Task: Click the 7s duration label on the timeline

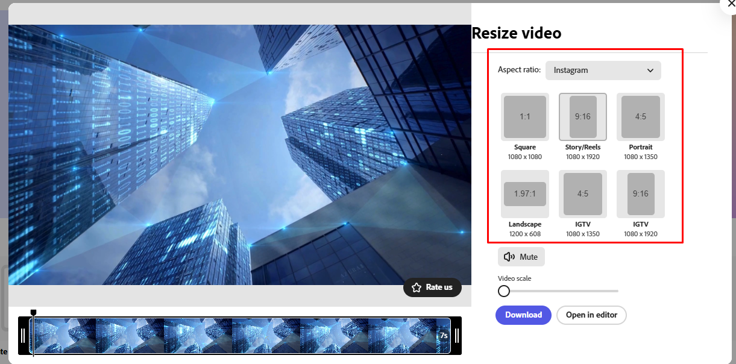Action: pyautogui.click(x=444, y=336)
